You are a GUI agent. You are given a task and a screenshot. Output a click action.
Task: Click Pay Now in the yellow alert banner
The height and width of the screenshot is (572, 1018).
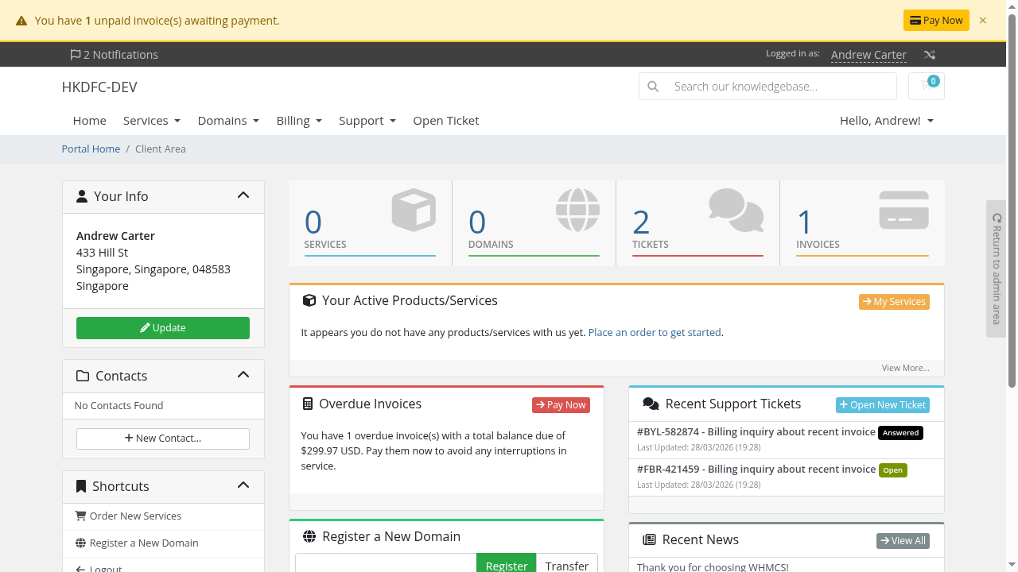tap(936, 21)
